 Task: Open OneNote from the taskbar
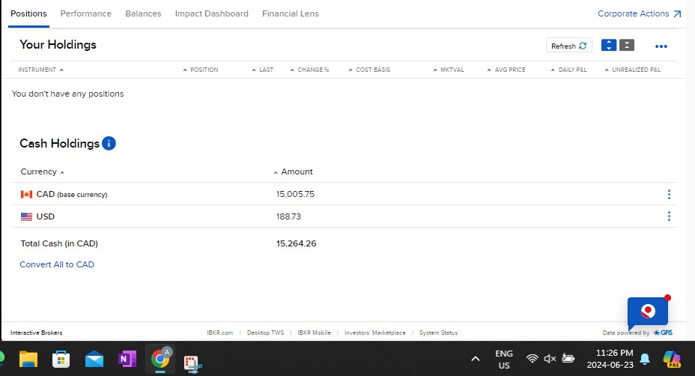pyautogui.click(x=127, y=360)
